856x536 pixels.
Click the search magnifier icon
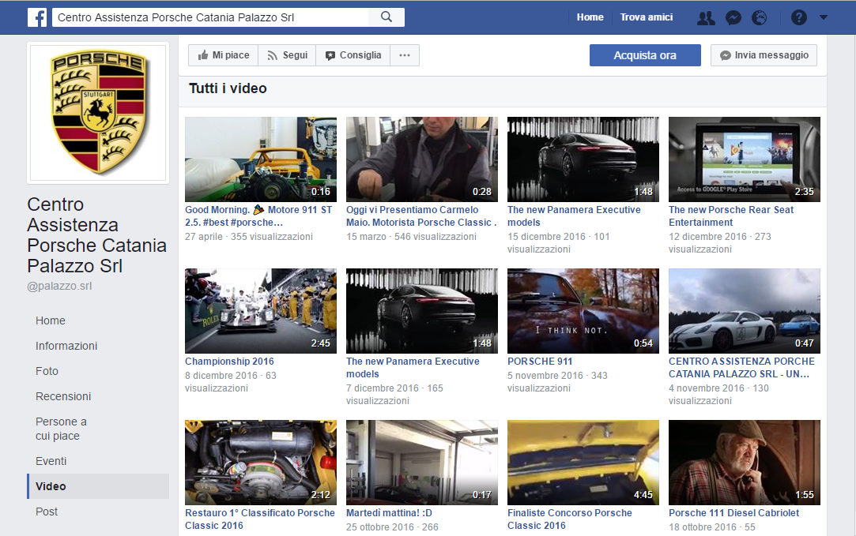click(387, 17)
